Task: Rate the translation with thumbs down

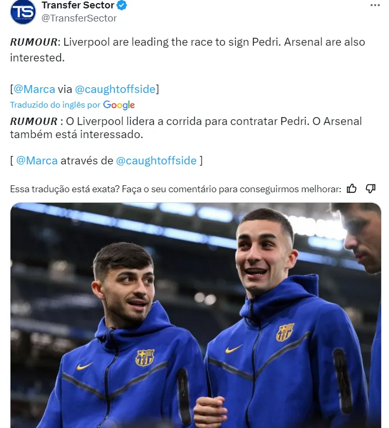Action: (371, 189)
